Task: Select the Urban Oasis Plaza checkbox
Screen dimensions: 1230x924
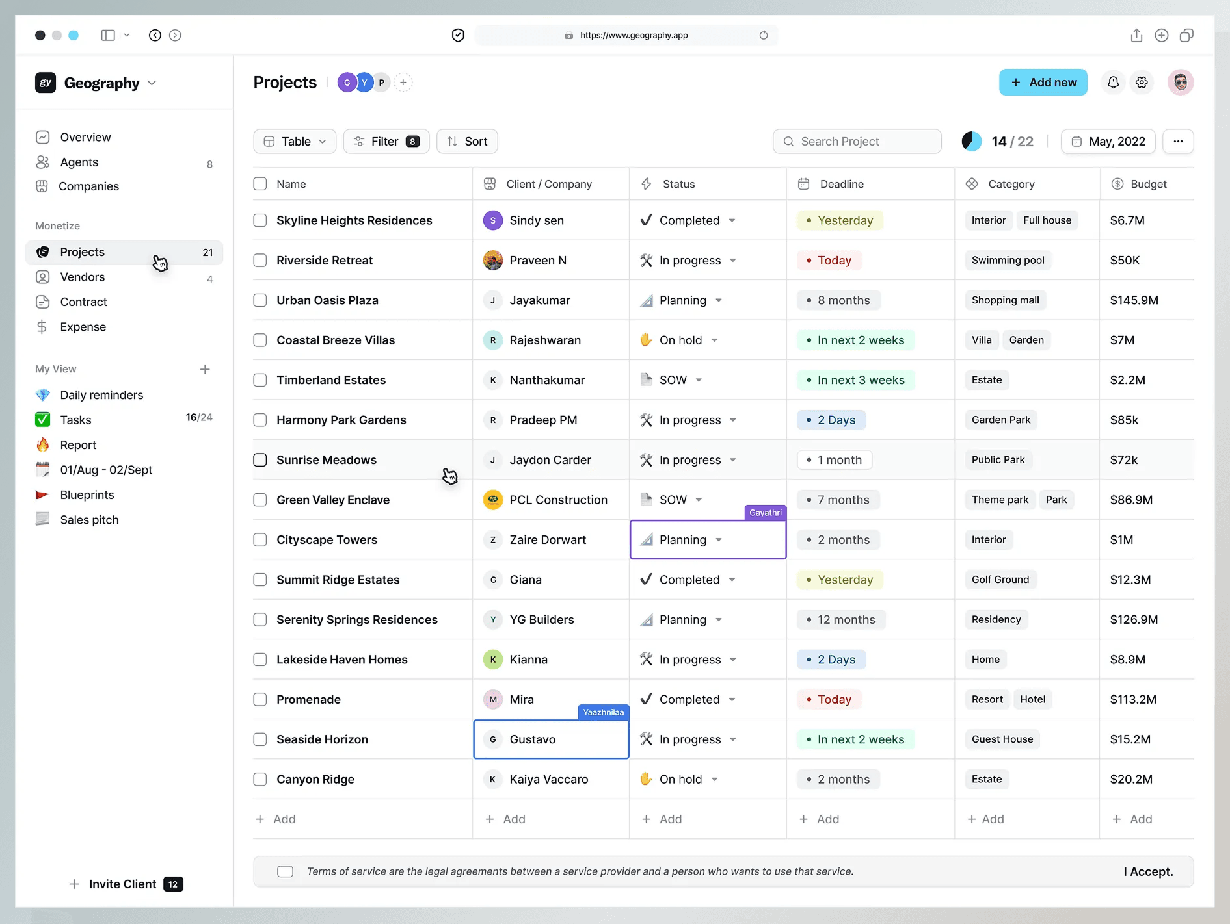Action: pos(260,300)
